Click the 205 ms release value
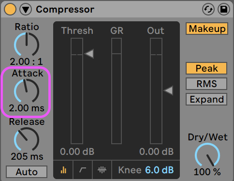 pyautogui.click(x=27, y=156)
